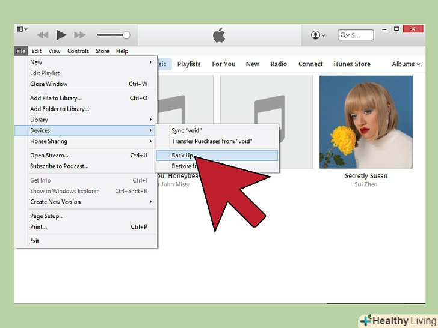Switch to the Playlists tab
438x328 pixels.
pyautogui.click(x=189, y=64)
